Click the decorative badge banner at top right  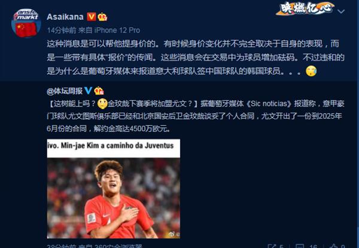(x=305, y=8)
